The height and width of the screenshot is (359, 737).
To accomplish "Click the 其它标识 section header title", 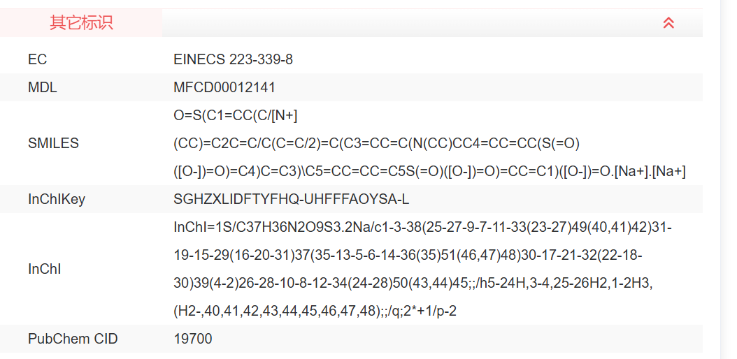I will click(x=81, y=23).
